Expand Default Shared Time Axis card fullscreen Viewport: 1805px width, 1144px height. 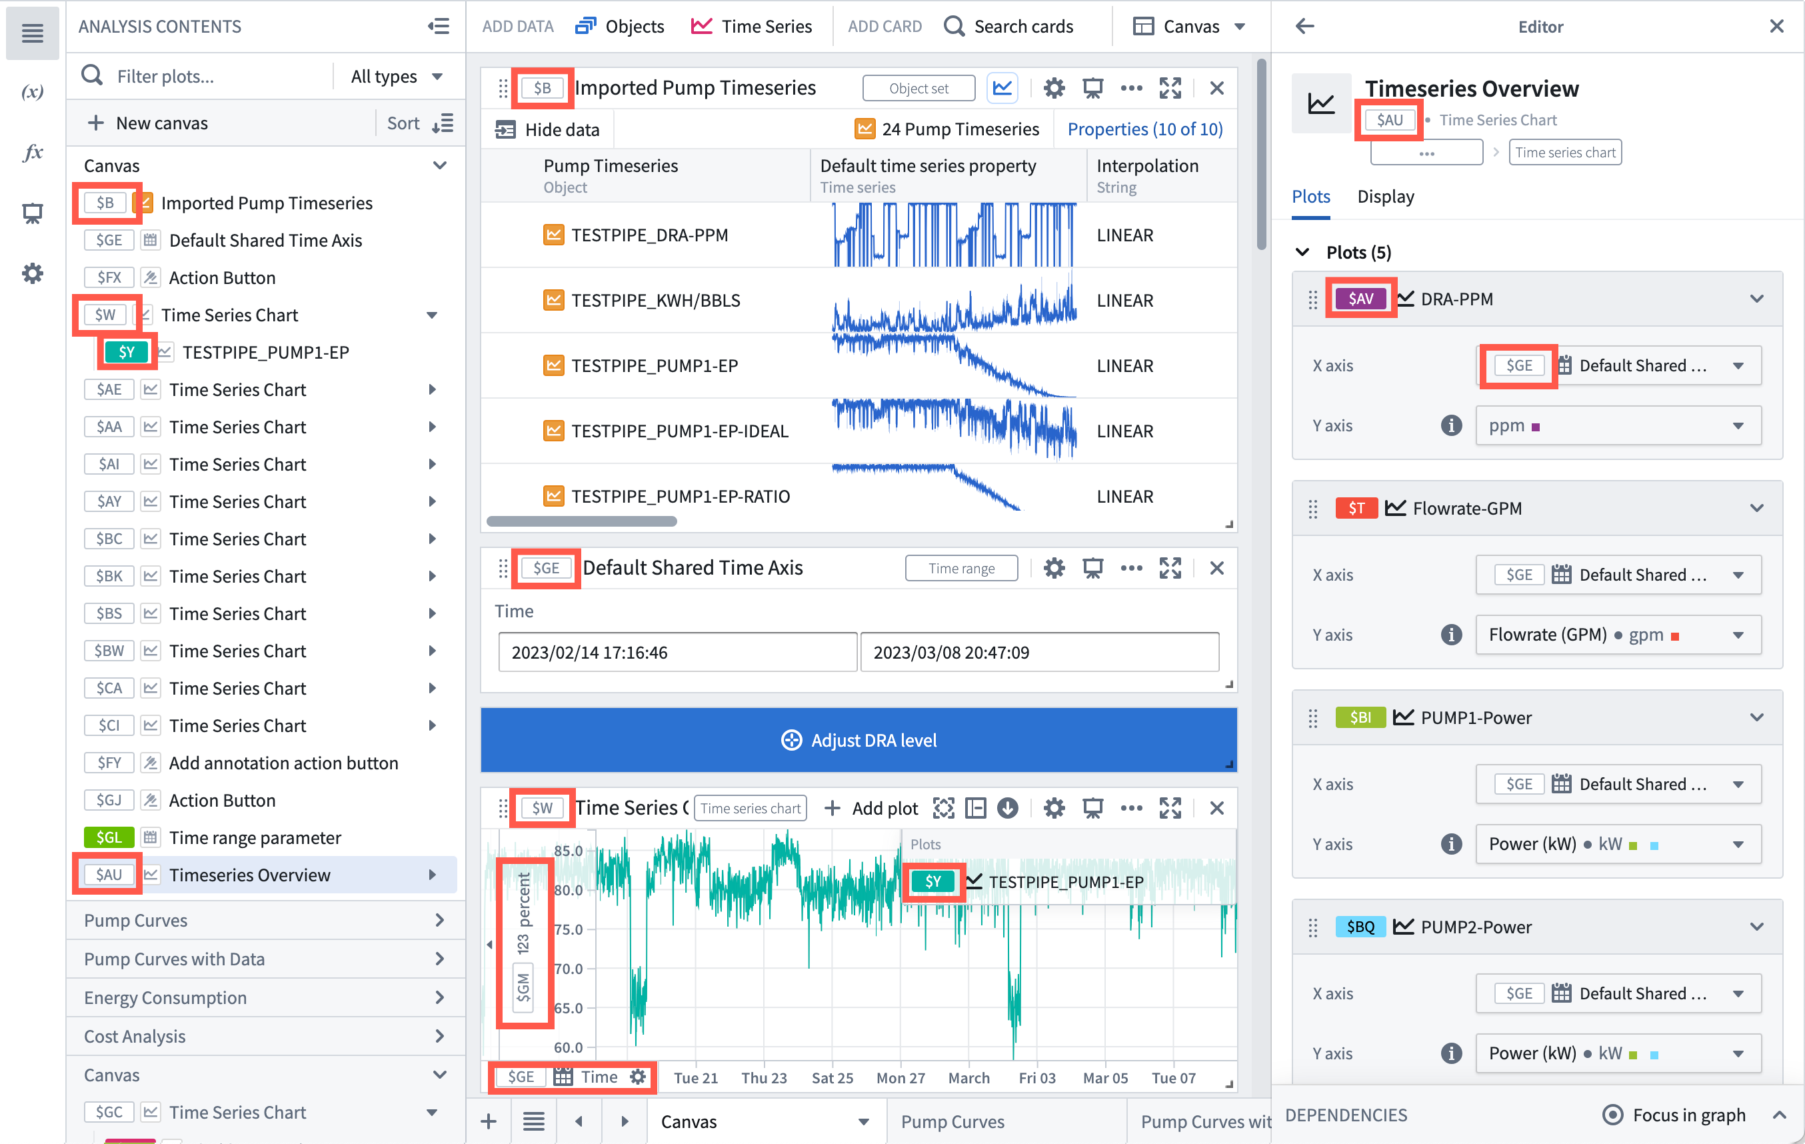[1170, 568]
